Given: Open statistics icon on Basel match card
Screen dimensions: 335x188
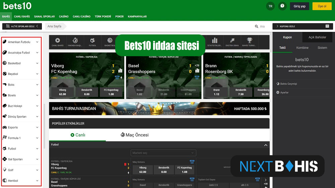Looking at the screenshot, I should coord(197,71).
